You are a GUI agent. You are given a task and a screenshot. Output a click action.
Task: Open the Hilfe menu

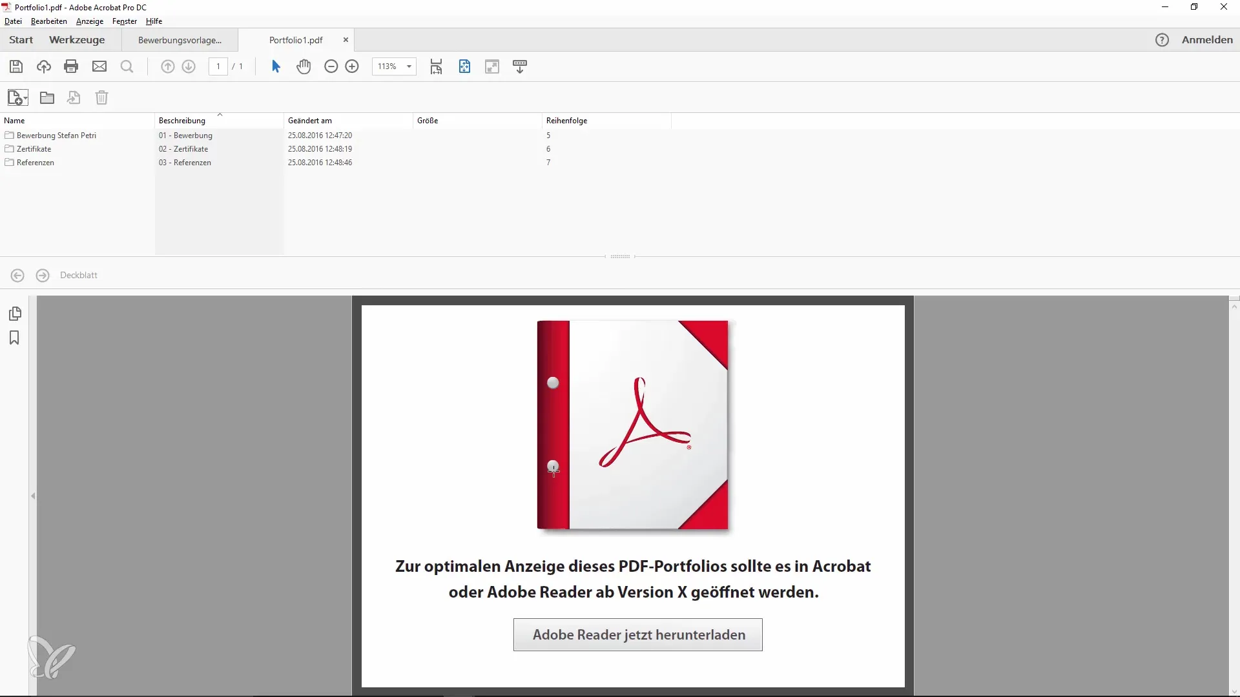coord(154,21)
